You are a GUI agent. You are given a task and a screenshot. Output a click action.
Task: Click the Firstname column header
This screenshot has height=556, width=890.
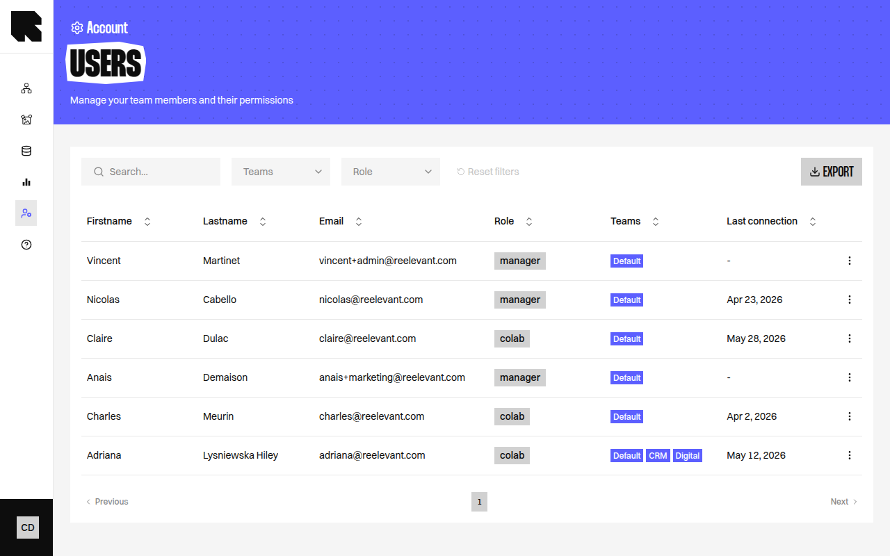(x=109, y=221)
